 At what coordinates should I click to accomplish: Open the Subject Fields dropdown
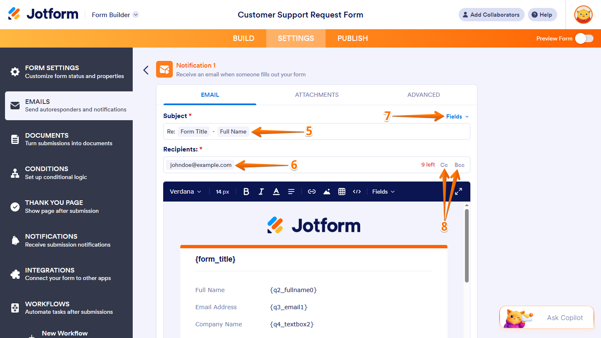coord(457,116)
